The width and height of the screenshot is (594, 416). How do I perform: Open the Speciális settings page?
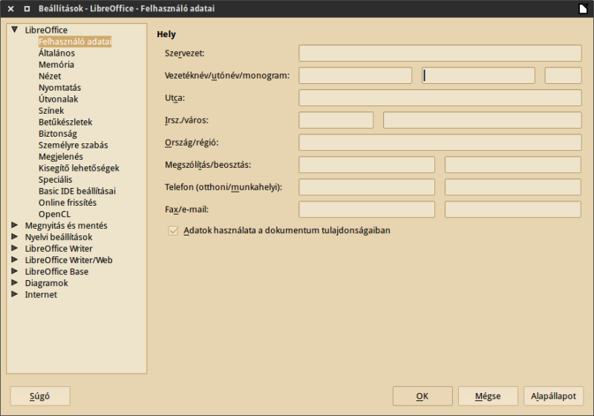[55, 179]
